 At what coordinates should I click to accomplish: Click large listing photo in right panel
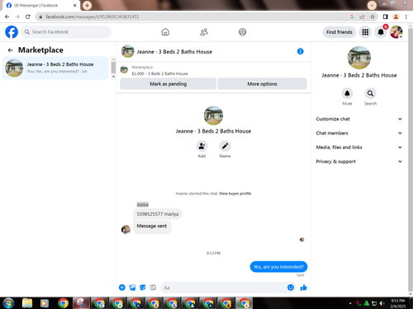[x=359, y=58]
